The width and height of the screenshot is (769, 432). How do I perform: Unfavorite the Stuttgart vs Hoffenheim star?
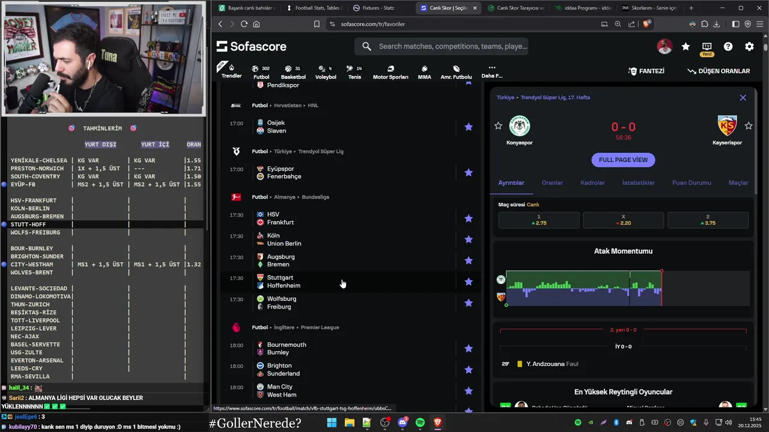[469, 281]
